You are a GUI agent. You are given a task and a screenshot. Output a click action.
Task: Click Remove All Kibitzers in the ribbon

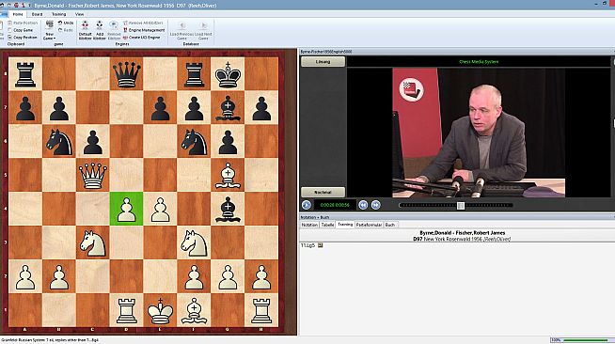coord(144,23)
